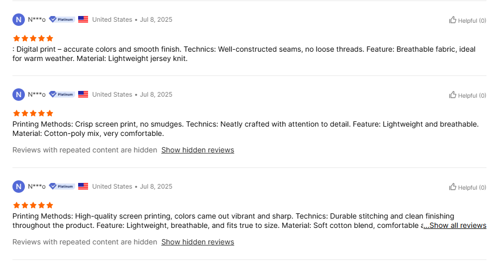Click the Digital print review text
The width and height of the screenshot is (502, 262).
244,54
